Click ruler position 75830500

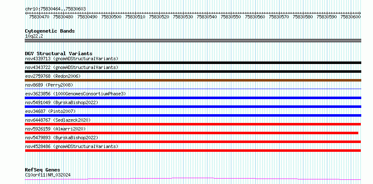[111, 17]
